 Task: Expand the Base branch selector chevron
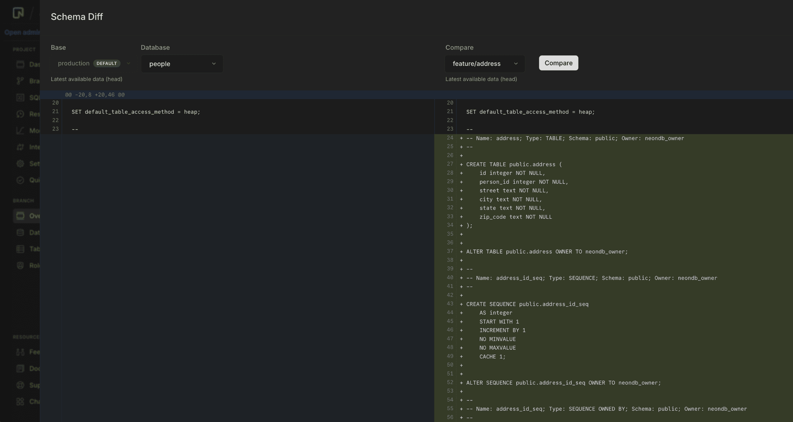[128, 63]
